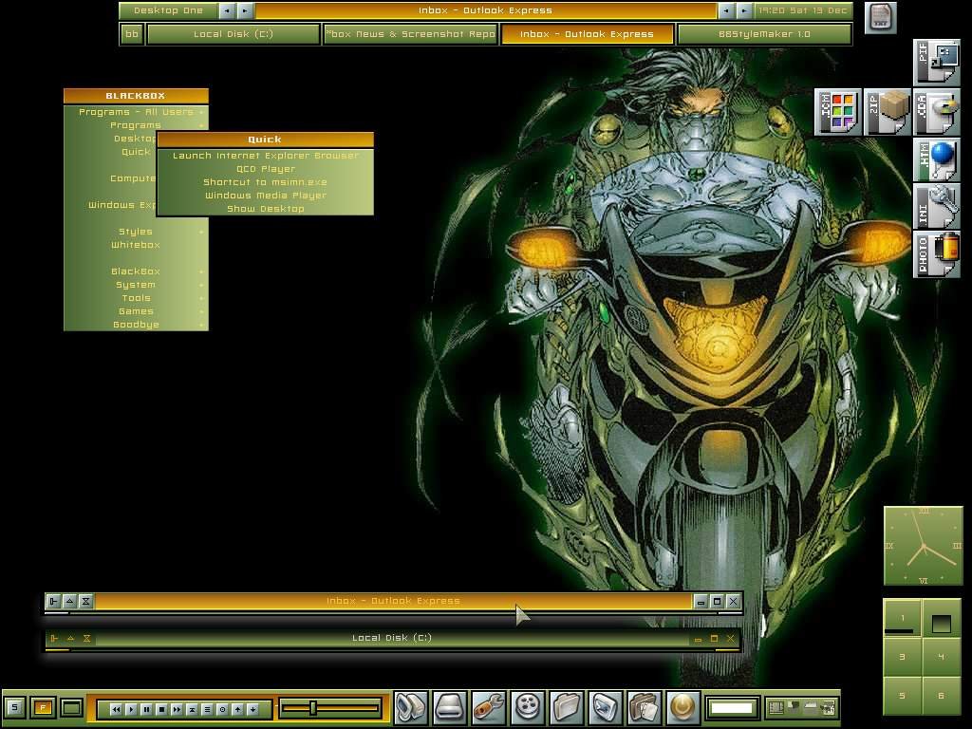Viewport: 972px width, 729px height.
Task: Open the ZIP archive desktop icon
Action: 888,113
